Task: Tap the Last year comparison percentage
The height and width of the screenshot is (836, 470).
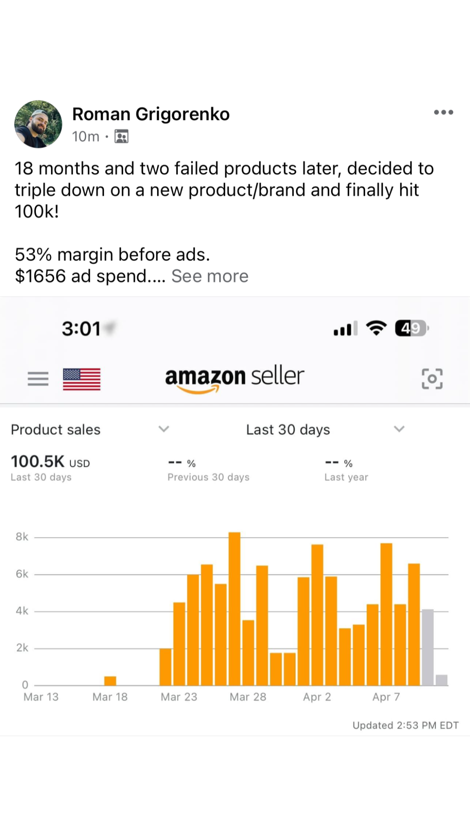Action: click(x=339, y=463)
